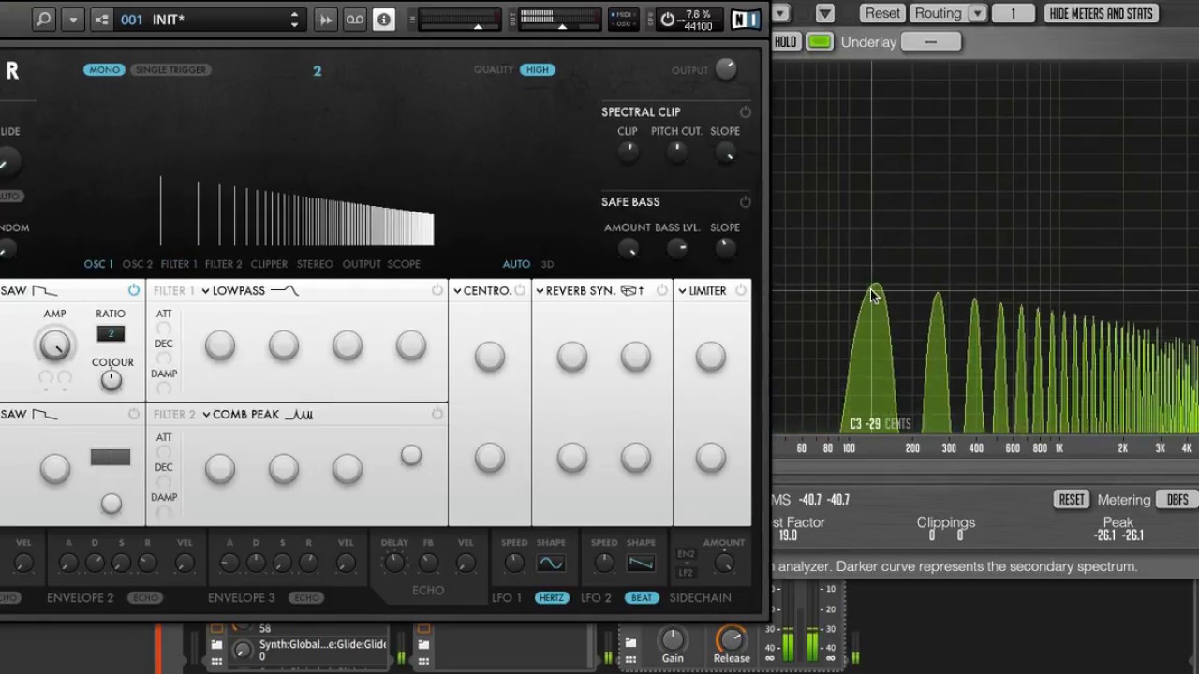The image size is (1199, 674).
Task: Click the oscillator 1 AMP knob
Action: point(54,345)
